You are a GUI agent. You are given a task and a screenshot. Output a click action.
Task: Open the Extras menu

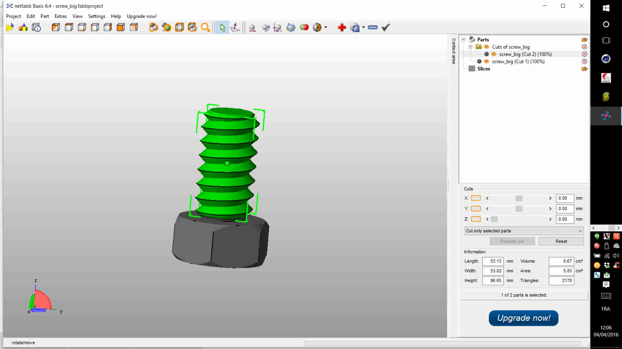(61, 16)
